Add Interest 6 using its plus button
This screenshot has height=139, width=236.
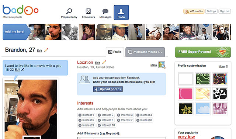point(99,120)
